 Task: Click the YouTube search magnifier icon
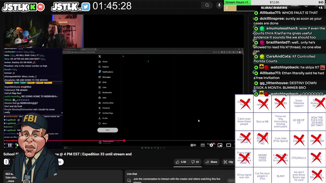[x=207, y=5]
